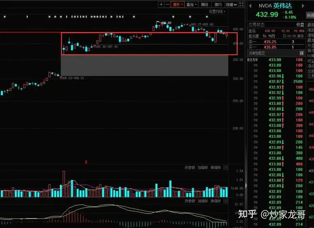
Task: Click the NVDA 英伟达 stock title
Action: [x=275, y=6]
